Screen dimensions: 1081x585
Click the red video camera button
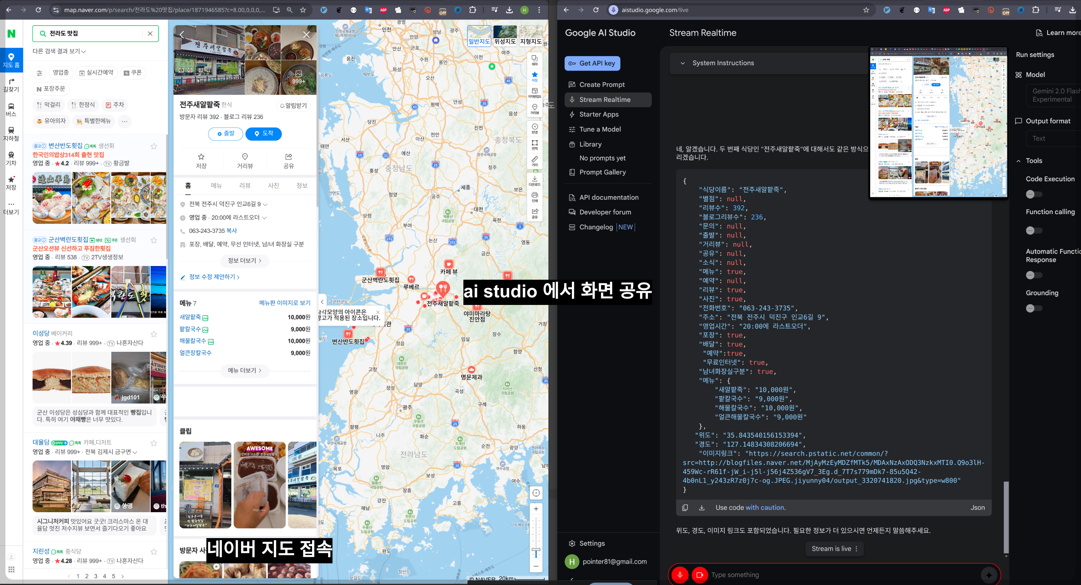(699, 575)
